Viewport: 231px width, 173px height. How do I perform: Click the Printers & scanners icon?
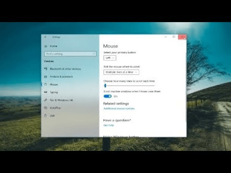[x=46, y=77]
